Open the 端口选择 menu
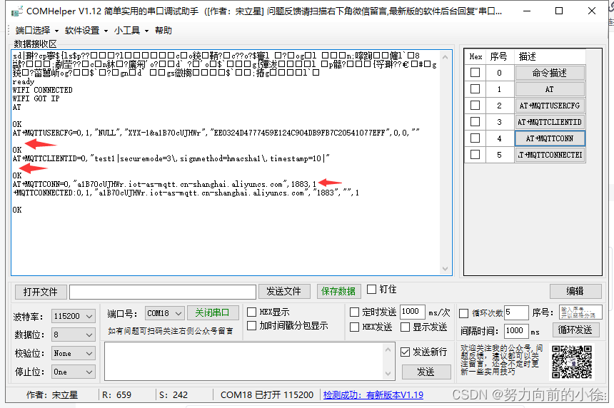 36,31
